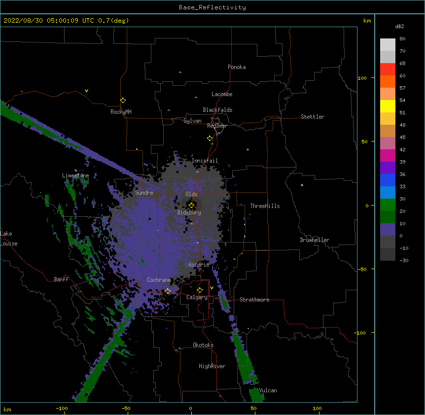Pick the pink 42-45 dBZ legend swatch

[x=388, y=143]
